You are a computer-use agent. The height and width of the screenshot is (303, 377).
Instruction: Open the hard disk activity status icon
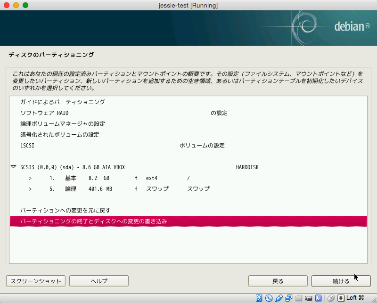click(x=259, y=298)
